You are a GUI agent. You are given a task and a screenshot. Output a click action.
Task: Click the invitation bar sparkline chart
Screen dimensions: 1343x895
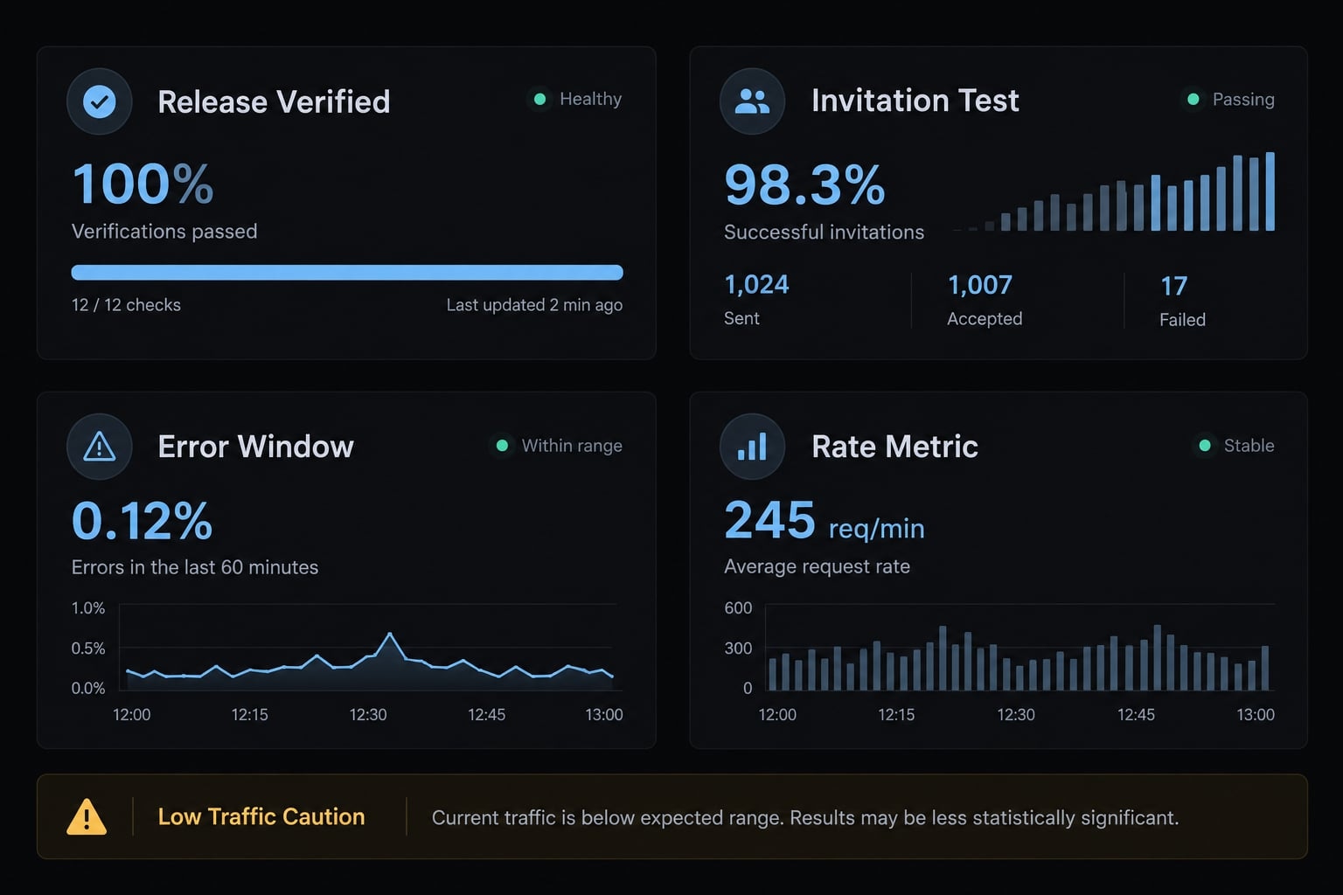click(x=1115, y=191)
